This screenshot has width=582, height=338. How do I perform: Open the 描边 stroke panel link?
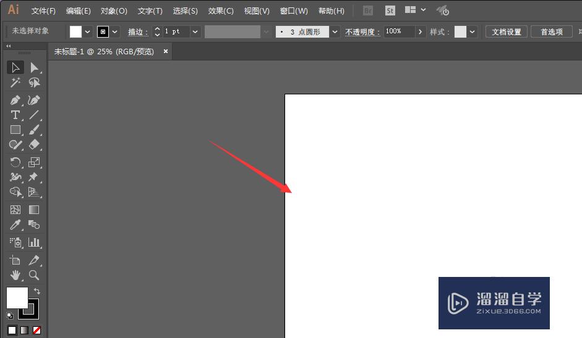pyautogui.click(x=138, y=32)
